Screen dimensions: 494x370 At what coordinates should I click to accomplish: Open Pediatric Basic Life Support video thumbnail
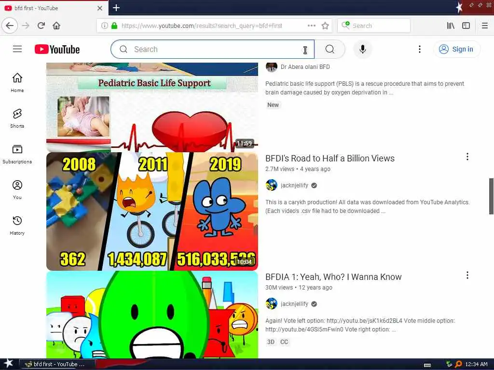pos(152,107)
